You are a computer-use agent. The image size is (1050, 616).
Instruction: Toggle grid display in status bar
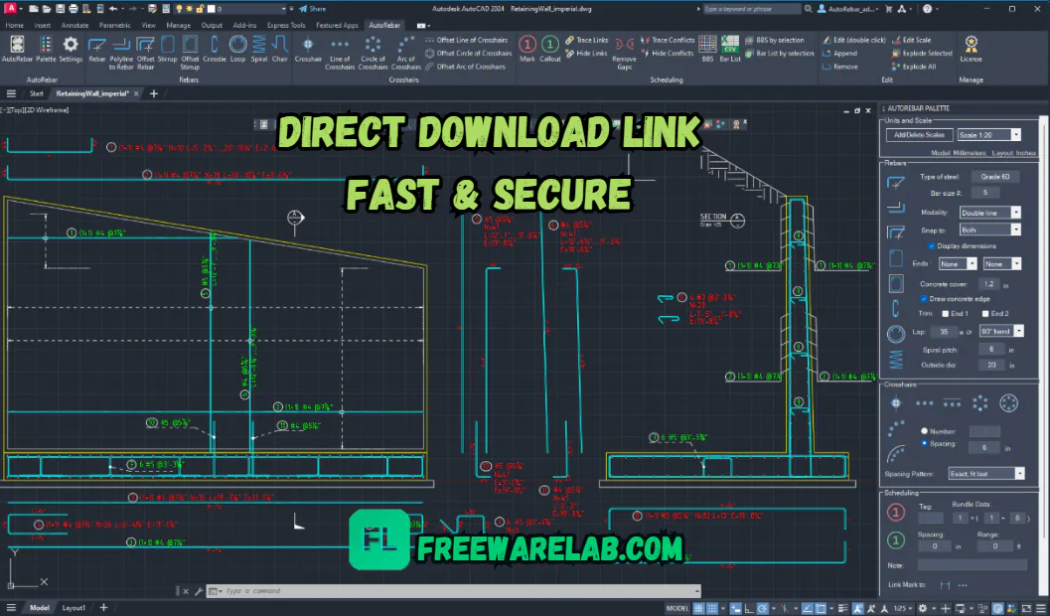[697, 608]
